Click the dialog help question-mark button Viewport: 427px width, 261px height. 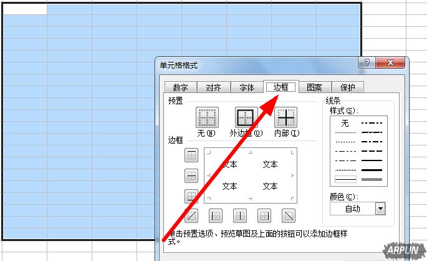367,62
